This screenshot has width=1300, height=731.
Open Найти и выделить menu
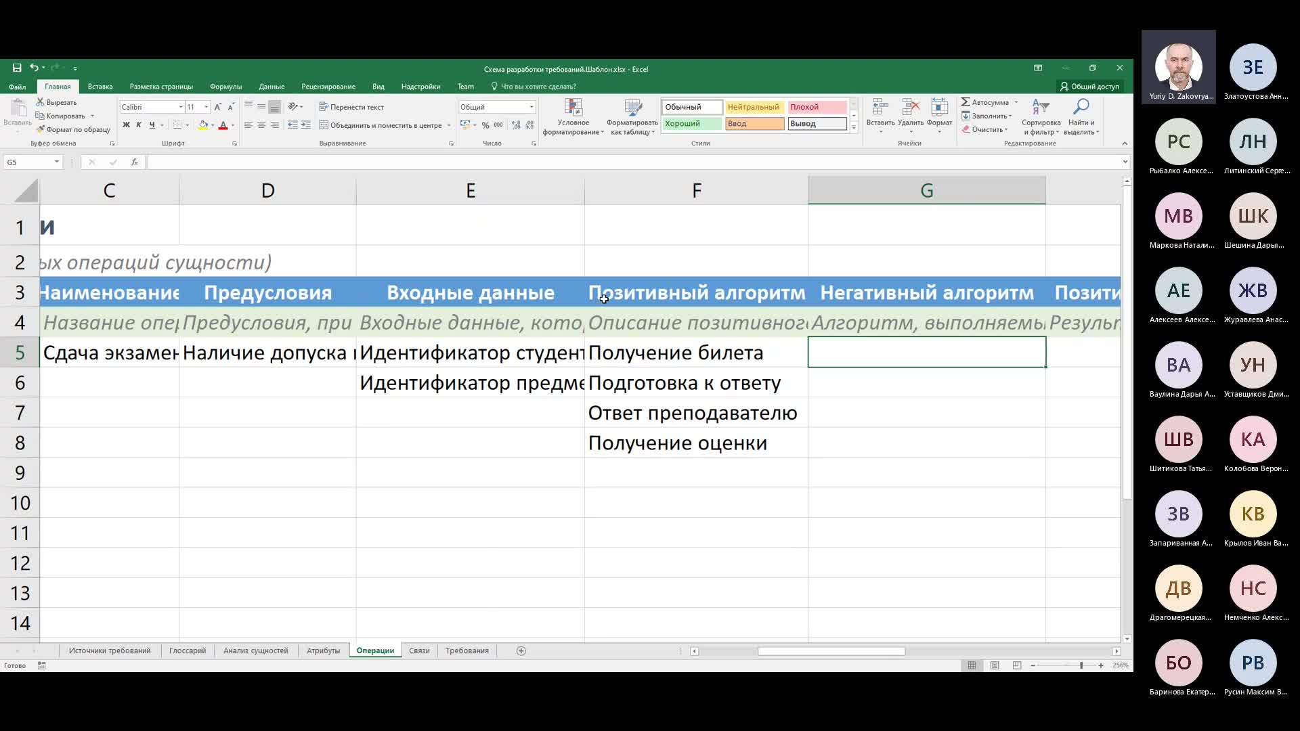[1081, 117]
